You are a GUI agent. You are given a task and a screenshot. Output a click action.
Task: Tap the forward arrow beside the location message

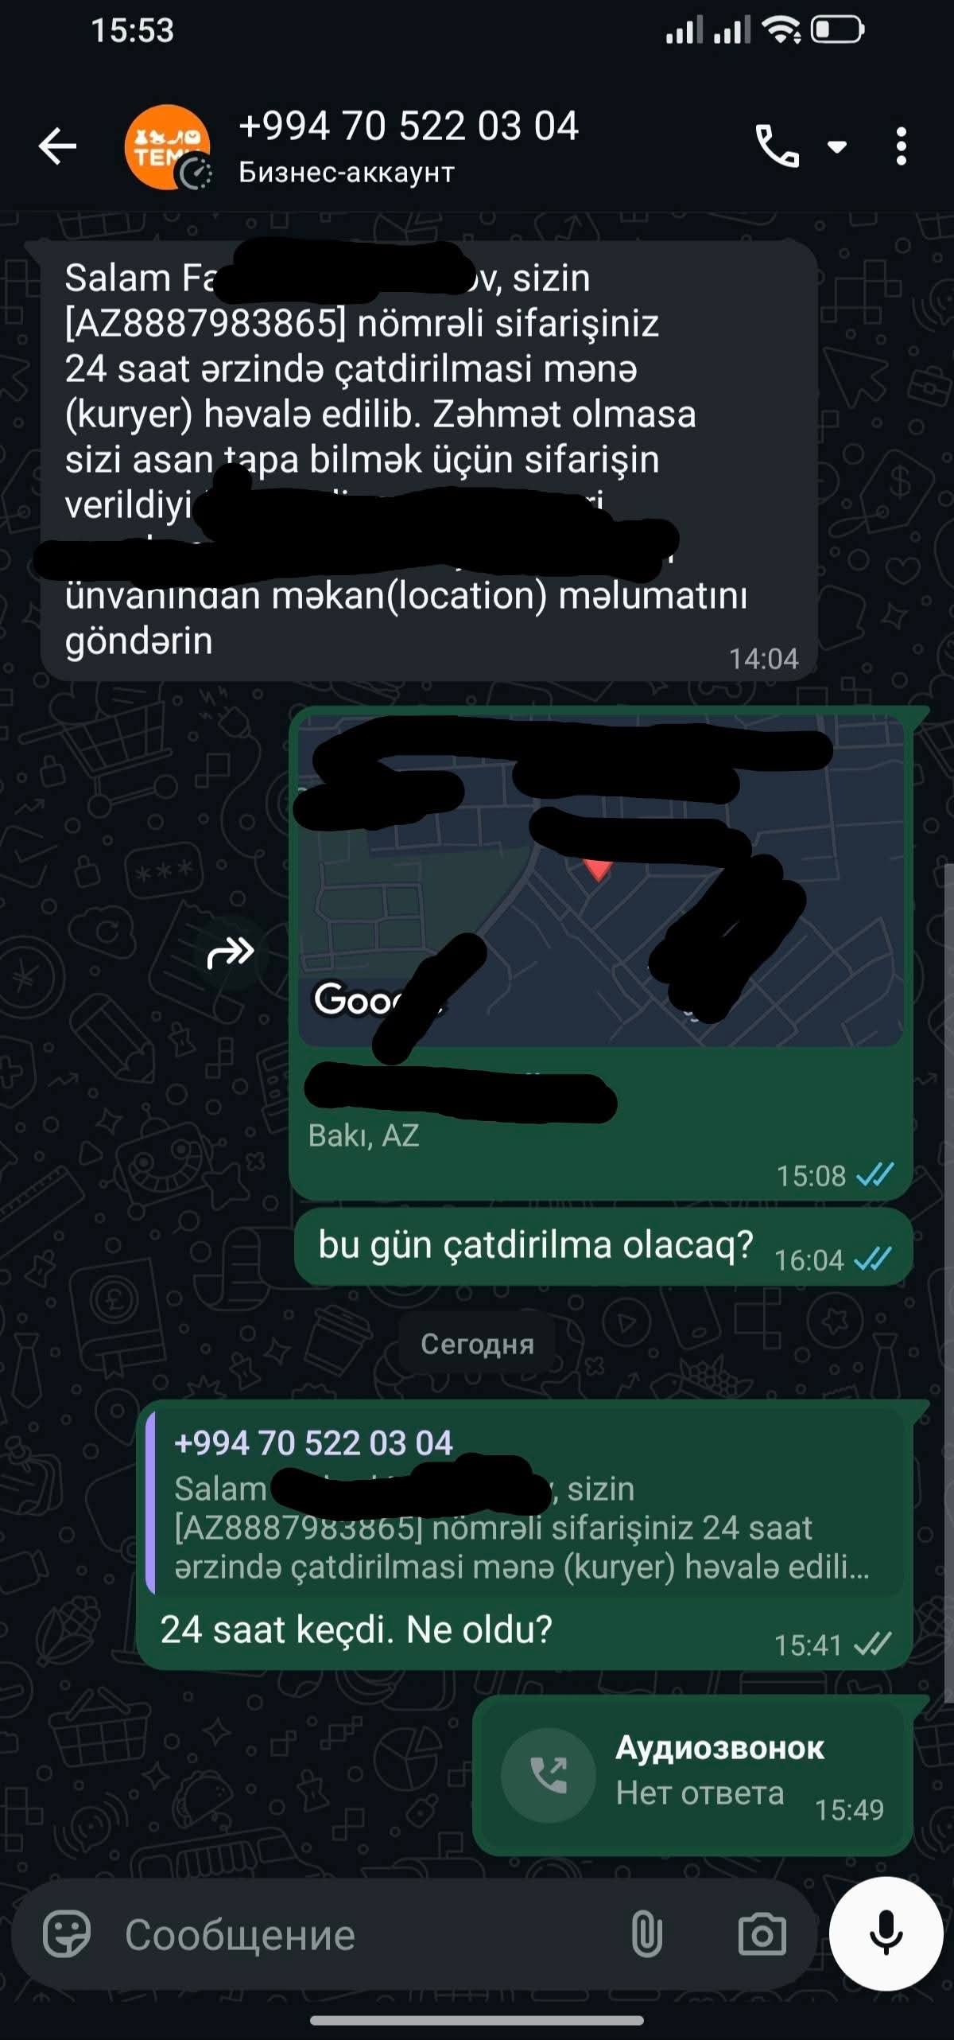point(231,952)
